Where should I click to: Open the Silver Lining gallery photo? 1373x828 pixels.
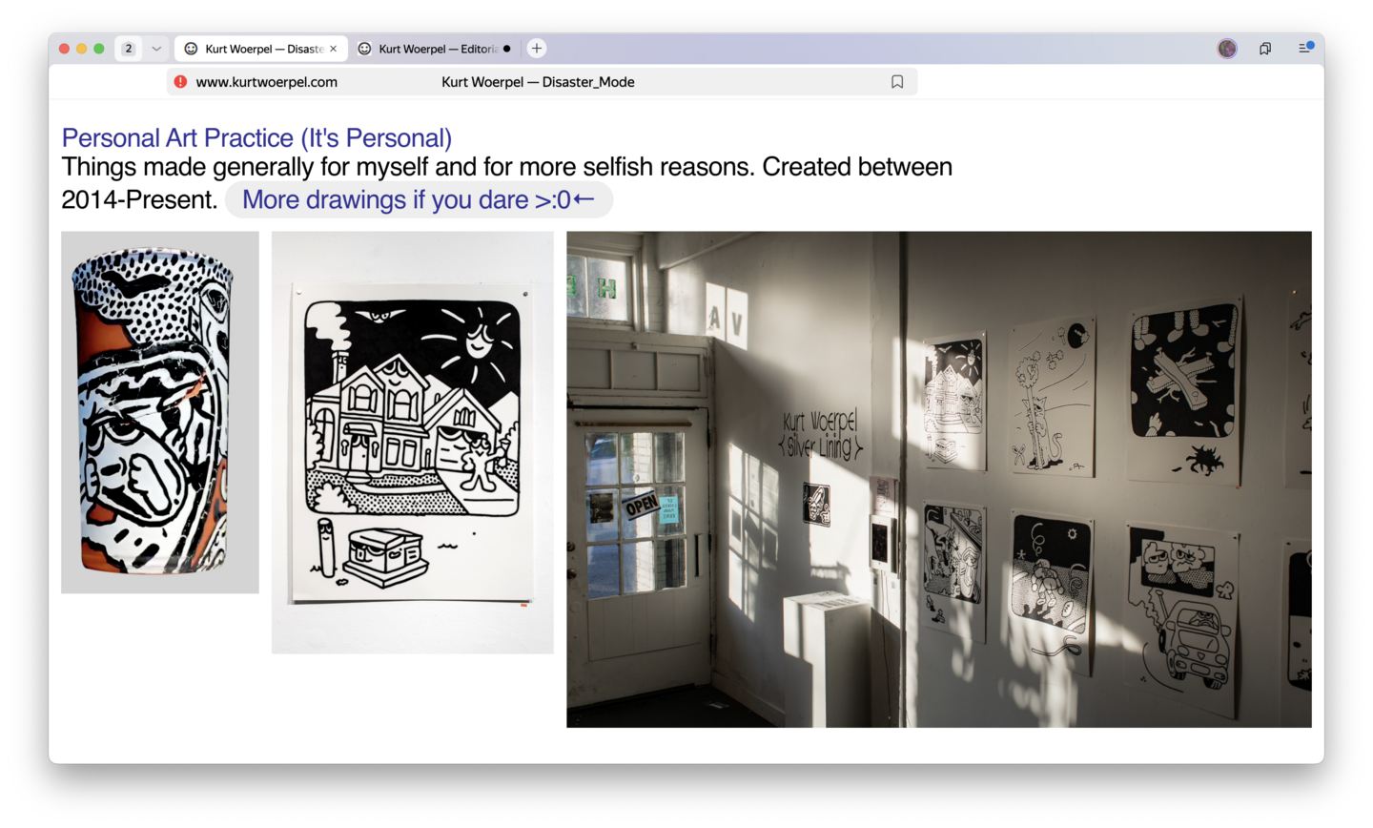(x=939, y=479)
